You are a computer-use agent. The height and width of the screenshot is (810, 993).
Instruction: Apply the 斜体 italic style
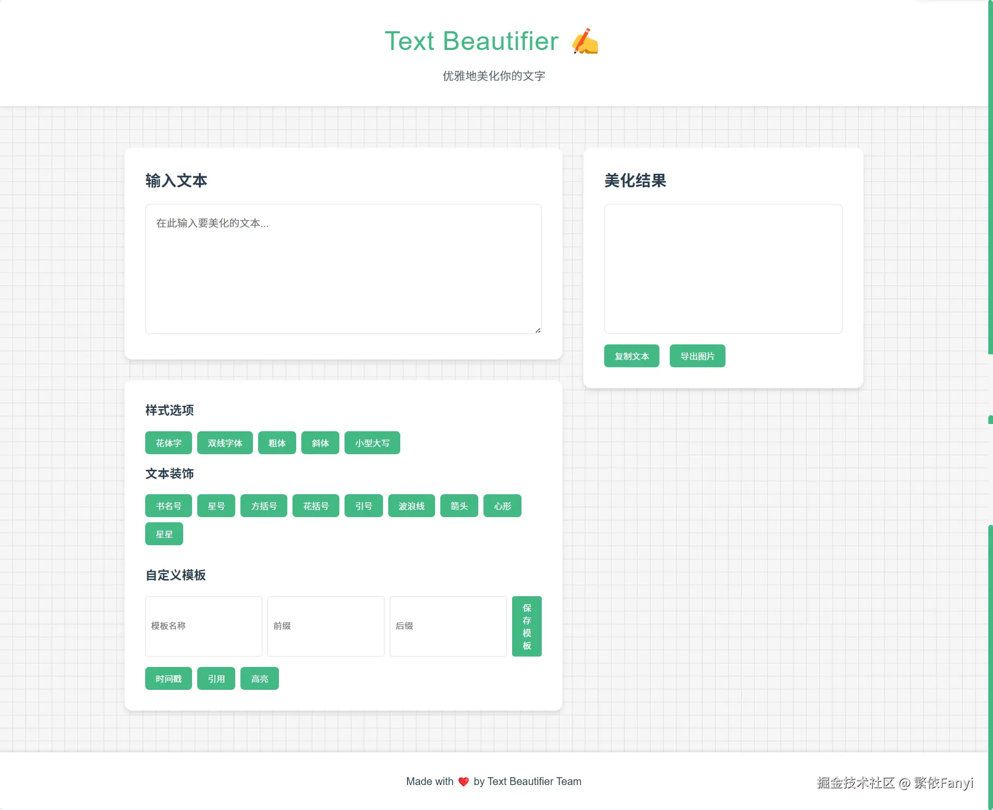320,443
